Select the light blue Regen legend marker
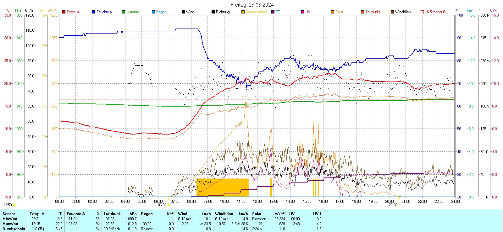This screenshot has width=503, height=232. pos(153,12)
